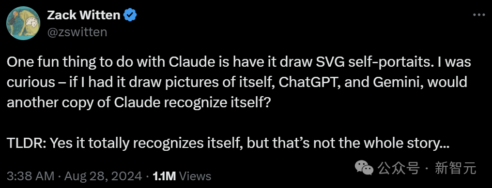Click the blue verified checkmark badge
Viewport: 492px width, 188px height.
tap(130, 14)
